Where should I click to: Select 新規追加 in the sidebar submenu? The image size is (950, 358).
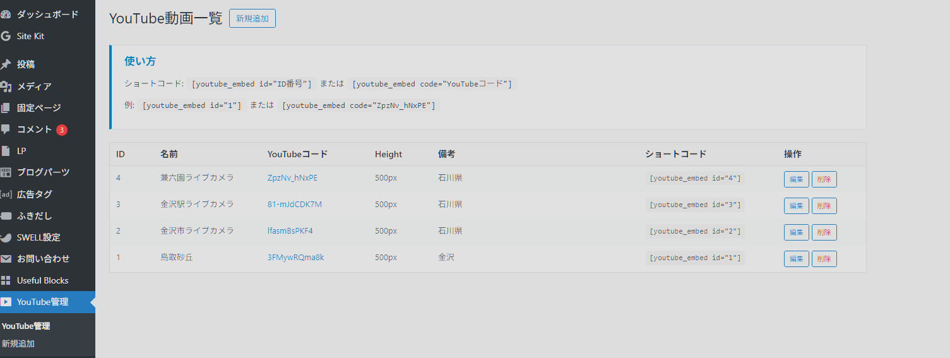[18, 344]
